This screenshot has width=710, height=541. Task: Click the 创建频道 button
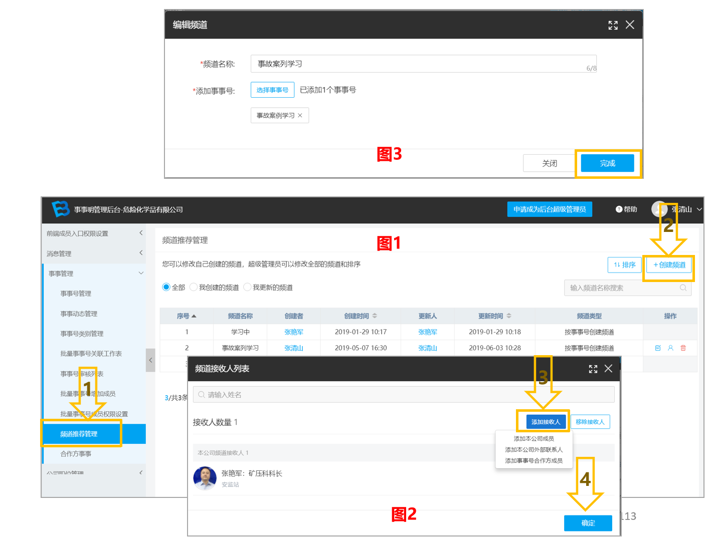tap(669, 265)
